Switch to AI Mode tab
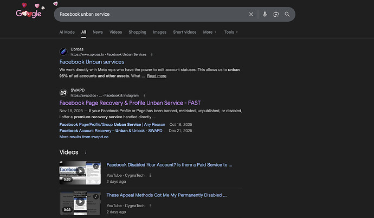The height and width of the screenshot is (218, 374). pyautogui.click(x=67, y=32)
